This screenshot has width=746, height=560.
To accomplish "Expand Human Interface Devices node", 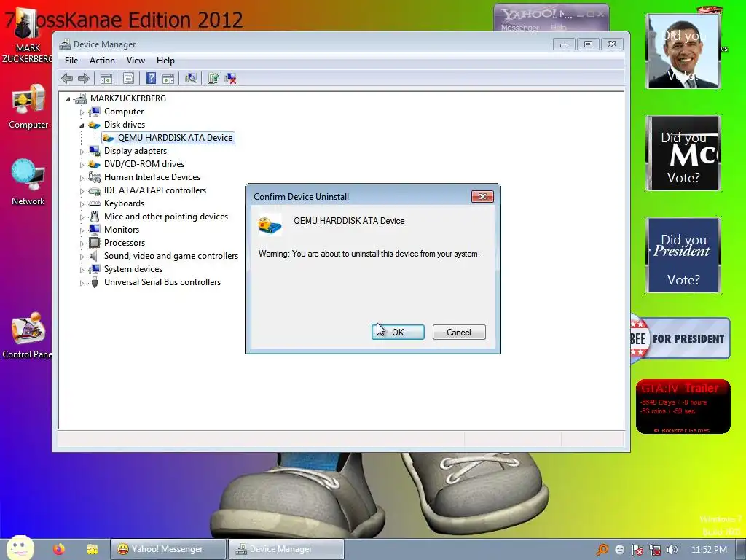I will [82, 178].
